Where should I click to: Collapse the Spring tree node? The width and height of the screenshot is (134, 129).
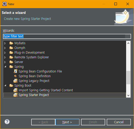click(x=6, y=67)
